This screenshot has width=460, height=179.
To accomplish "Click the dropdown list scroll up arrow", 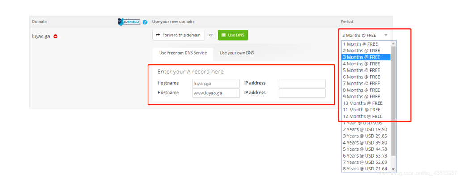I will tap(393, 43).
